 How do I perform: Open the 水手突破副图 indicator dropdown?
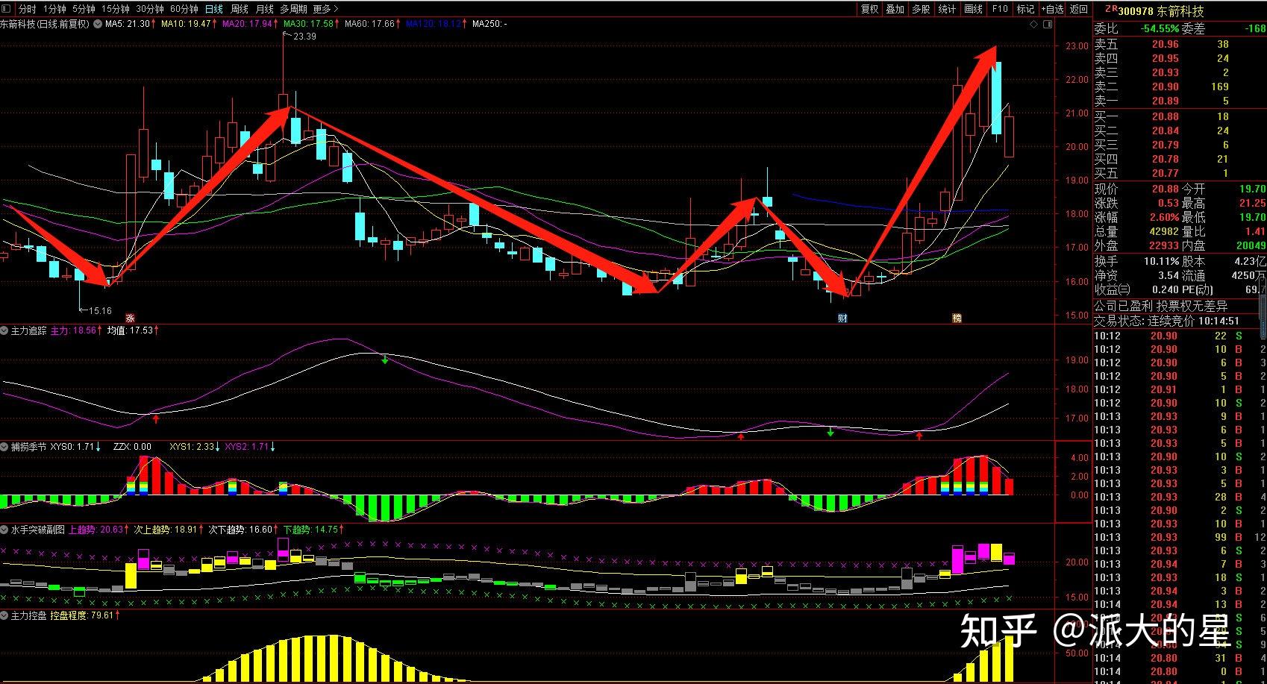(5, 530)
